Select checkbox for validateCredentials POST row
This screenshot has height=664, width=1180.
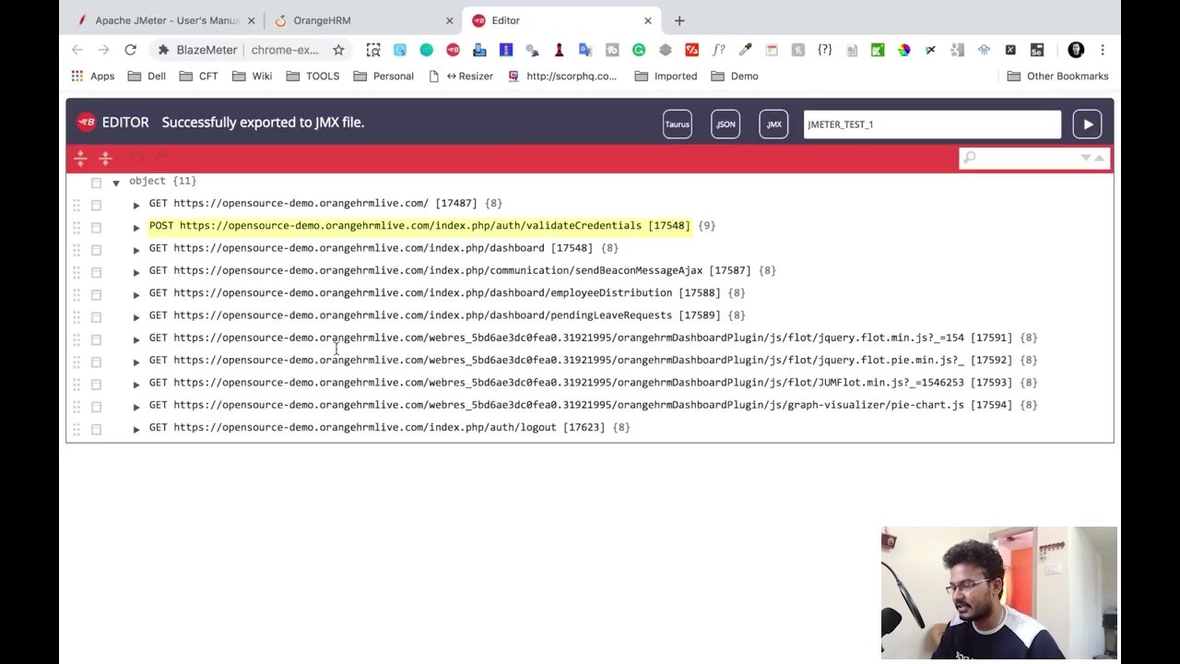click(96, 227)
